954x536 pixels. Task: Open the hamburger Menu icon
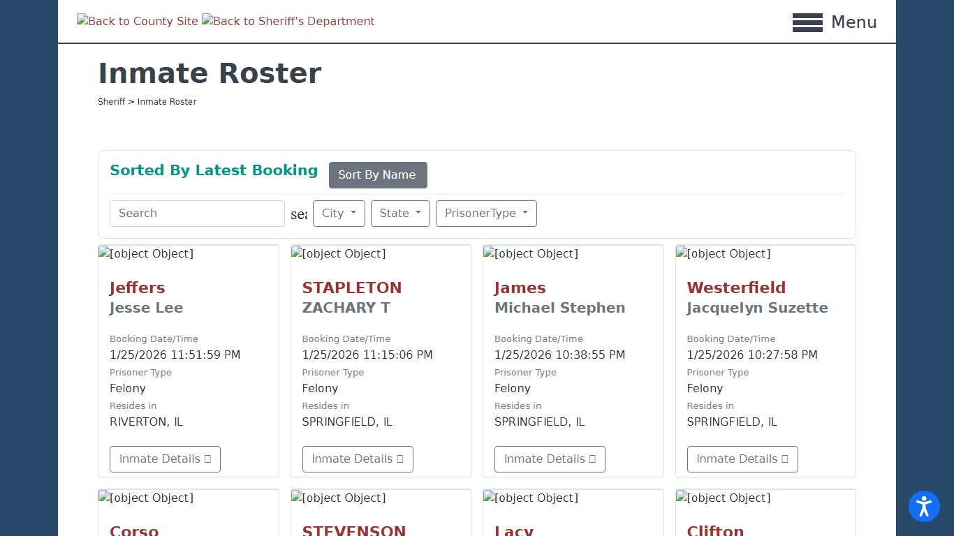(x=807, y=22)
